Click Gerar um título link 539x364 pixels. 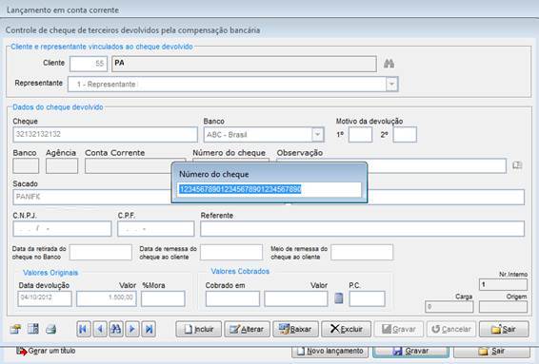point(46,351)
